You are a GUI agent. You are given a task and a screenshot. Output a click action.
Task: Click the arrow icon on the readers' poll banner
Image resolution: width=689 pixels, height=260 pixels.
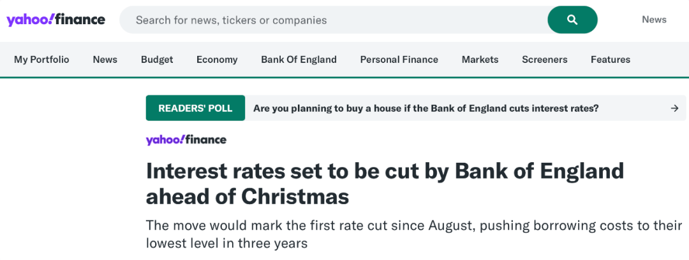point(674,108)
